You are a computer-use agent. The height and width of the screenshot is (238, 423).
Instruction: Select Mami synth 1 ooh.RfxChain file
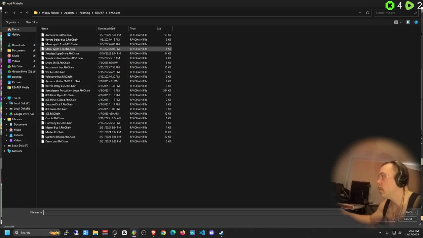tap(106, 44)
